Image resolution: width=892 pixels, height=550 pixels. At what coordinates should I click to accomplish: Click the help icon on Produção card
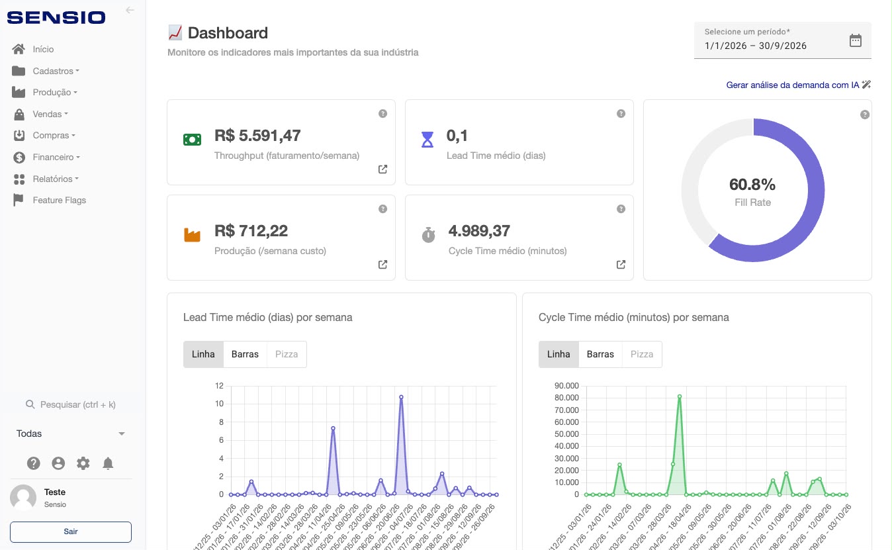[x=382, y=209]
